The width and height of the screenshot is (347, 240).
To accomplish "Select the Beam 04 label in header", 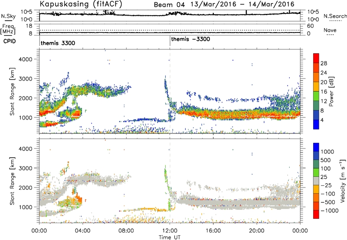I will pyautogui.click(x=169, y=5).
